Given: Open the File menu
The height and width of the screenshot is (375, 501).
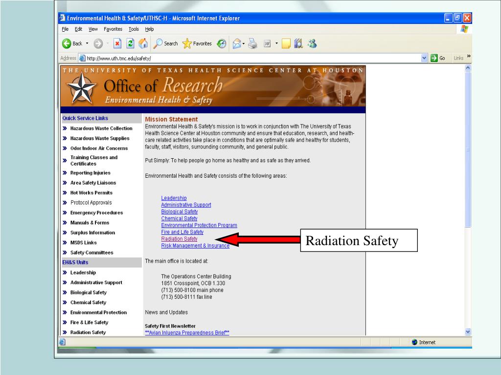Looking at the screenshot, I should 65,29.
